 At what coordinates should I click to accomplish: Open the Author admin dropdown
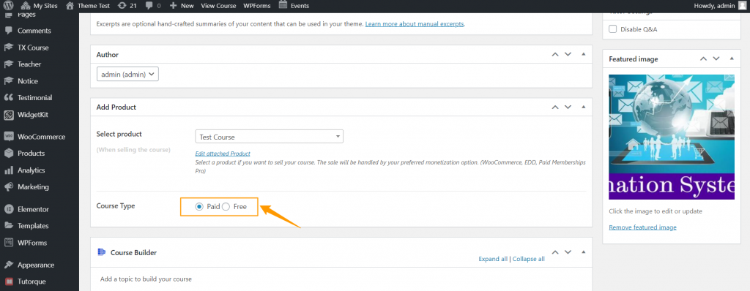point(127,74)
